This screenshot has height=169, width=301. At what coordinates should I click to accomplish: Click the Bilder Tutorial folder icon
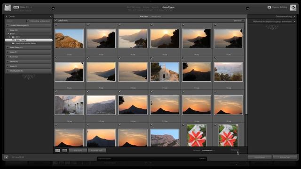tap(13, 40)
